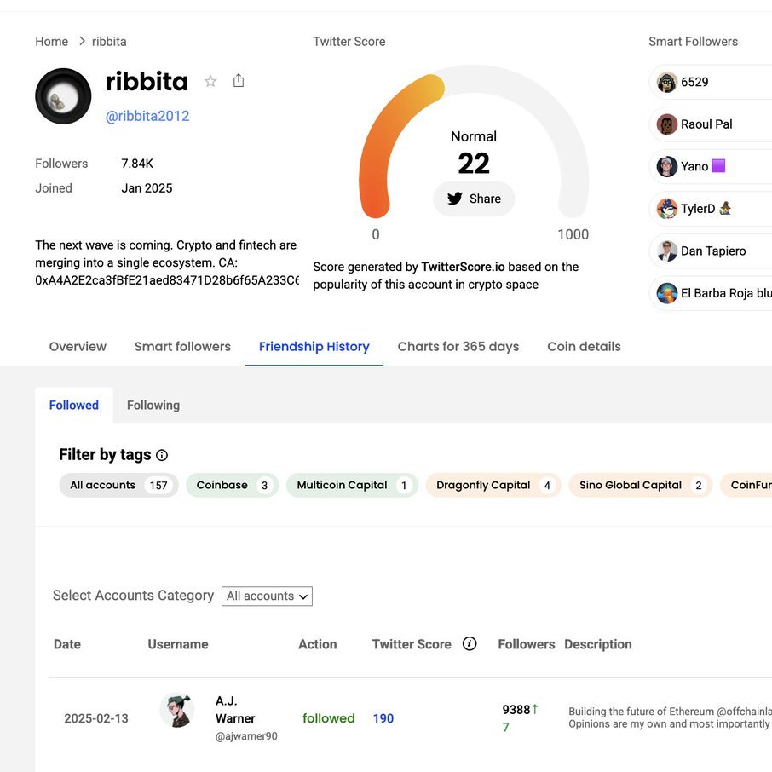Click the 6529 smart follower avatar

point(667,82)
